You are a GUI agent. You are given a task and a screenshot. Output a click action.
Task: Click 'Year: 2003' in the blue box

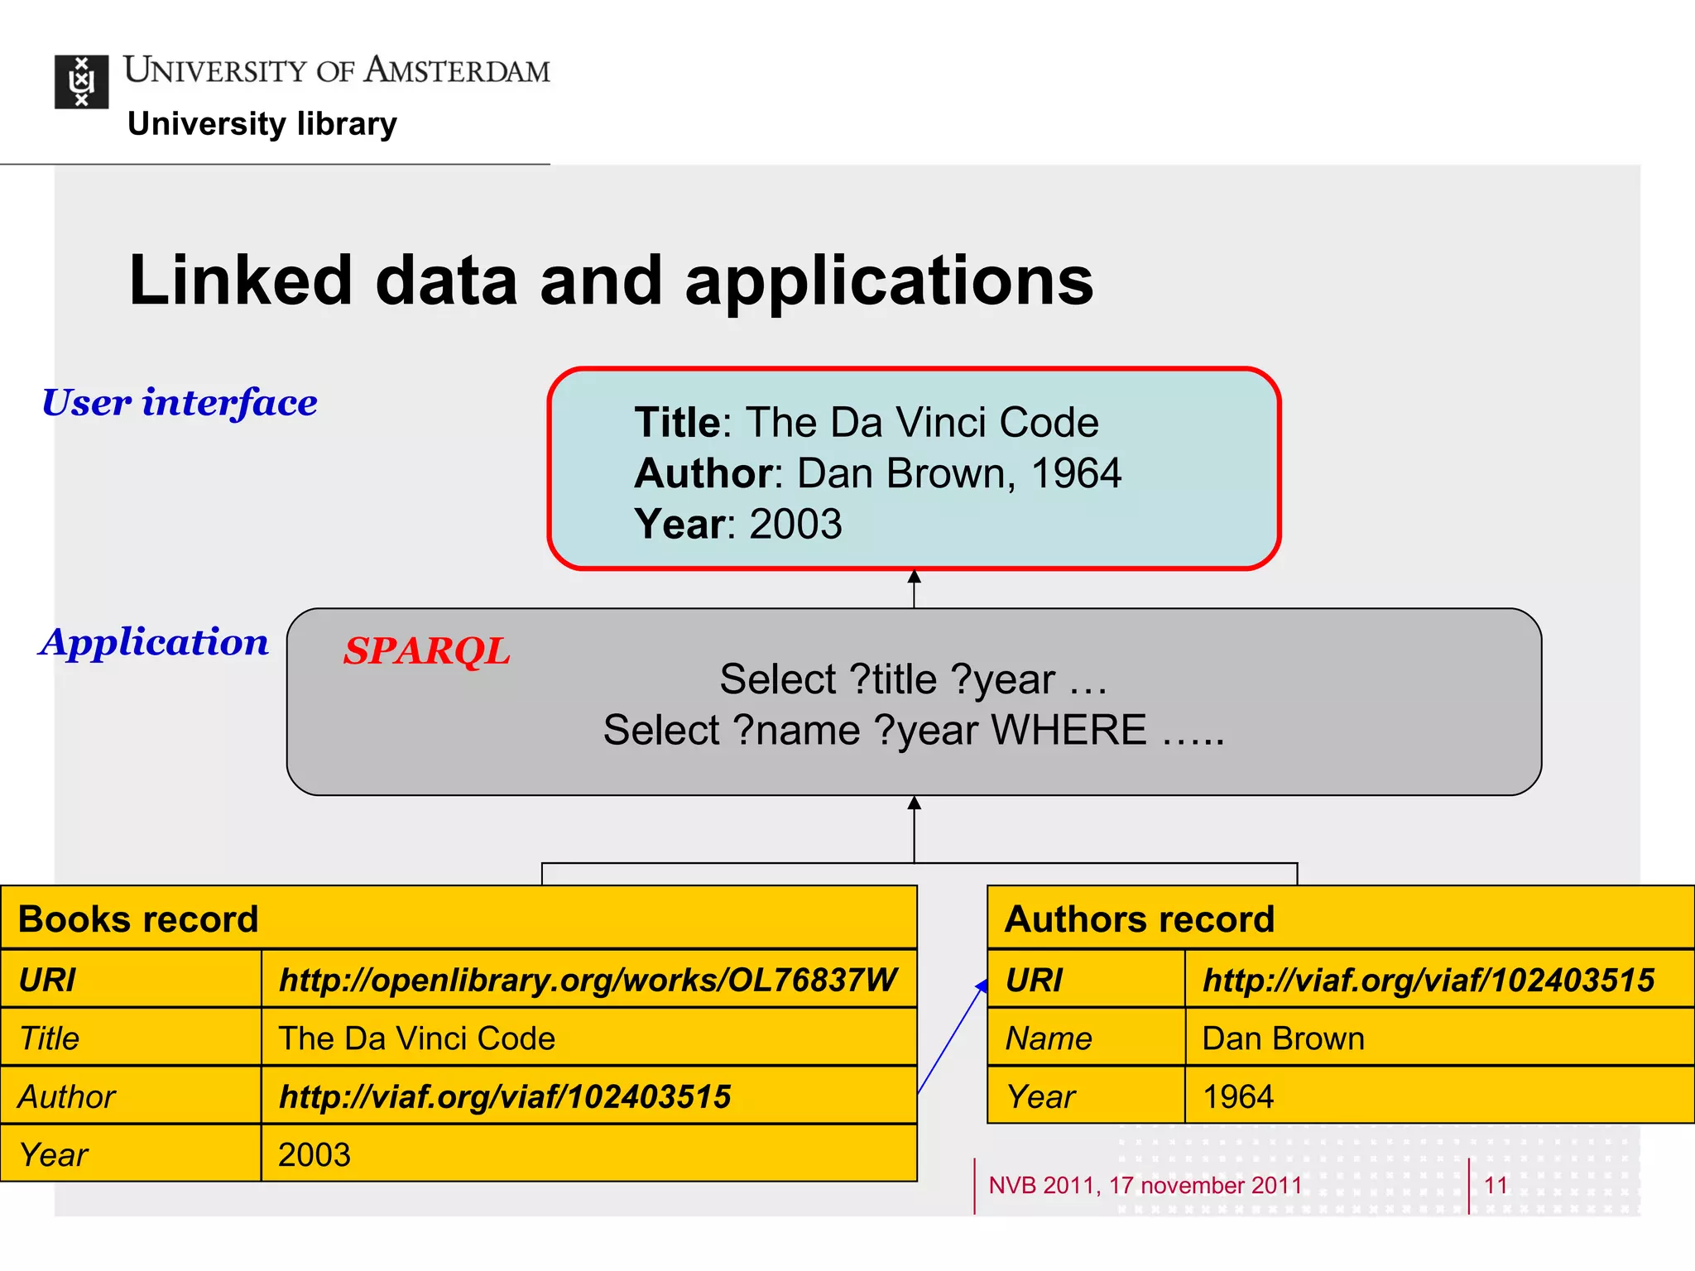(x=738, y=525)
